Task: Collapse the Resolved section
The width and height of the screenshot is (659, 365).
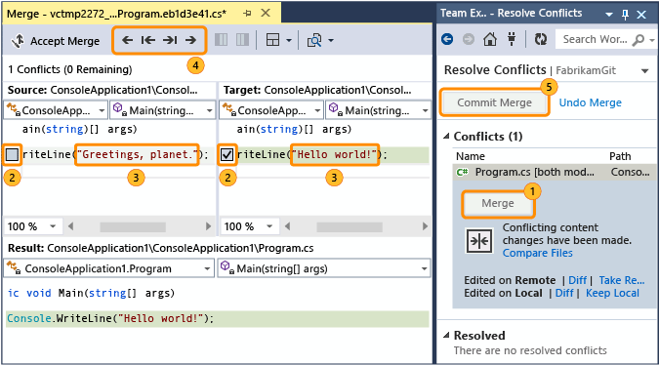Action: (447, 335)
